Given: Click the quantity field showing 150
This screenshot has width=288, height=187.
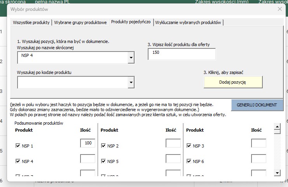Looking at the screenshot, I should click(x=182, y=54).
